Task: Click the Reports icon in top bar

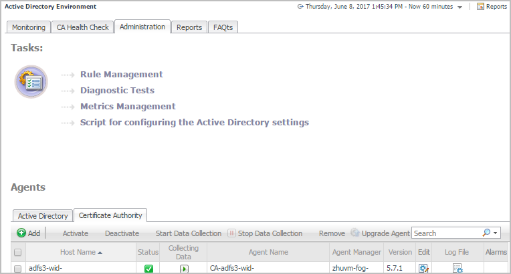Action: point(482,7)
